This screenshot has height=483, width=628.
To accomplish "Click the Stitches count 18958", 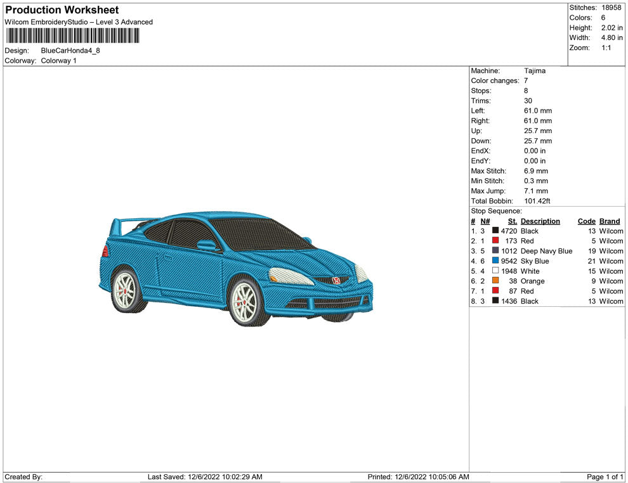I will (610, 8).
